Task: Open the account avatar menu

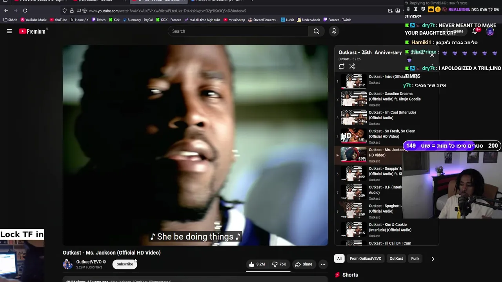Action: 490,31
